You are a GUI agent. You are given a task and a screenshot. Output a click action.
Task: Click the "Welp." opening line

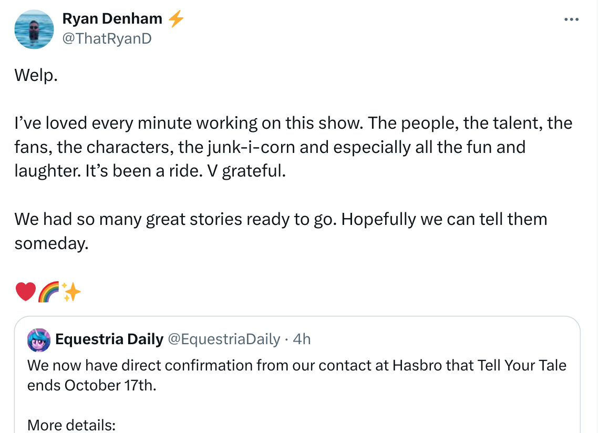[x=36, y=75]
